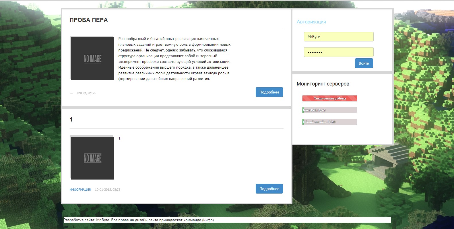This screenshot has height=229, width=454.
Task: Click the NanoTech 0/40 server bar
Action: click(x=329, y=110)
